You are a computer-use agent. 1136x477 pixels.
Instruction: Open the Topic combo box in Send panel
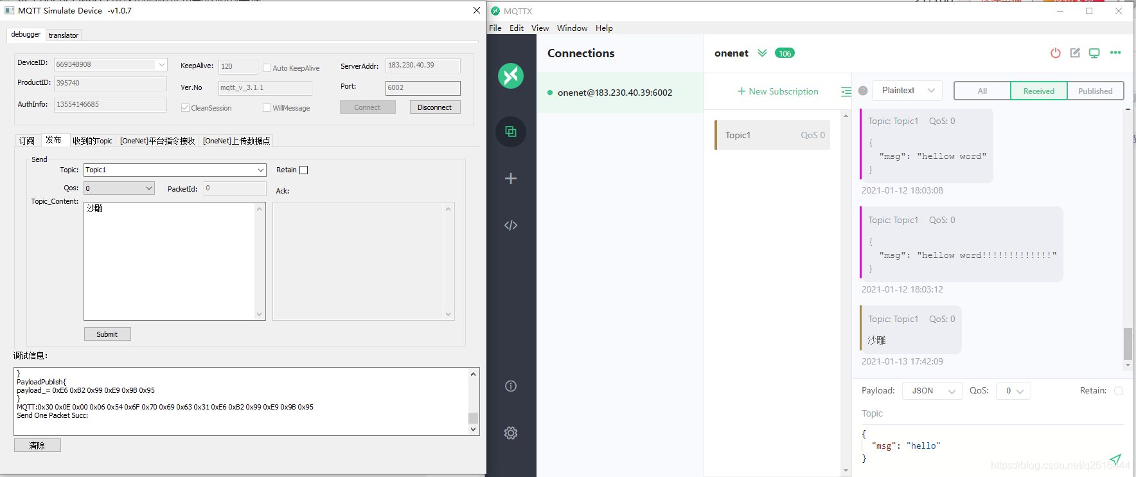(175, 170)
